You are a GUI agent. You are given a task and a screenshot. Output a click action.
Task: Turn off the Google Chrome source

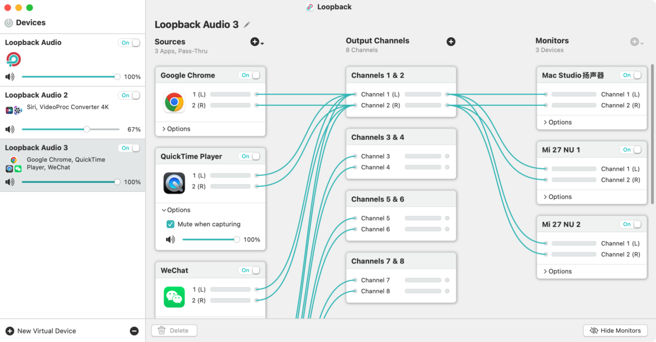249,75
